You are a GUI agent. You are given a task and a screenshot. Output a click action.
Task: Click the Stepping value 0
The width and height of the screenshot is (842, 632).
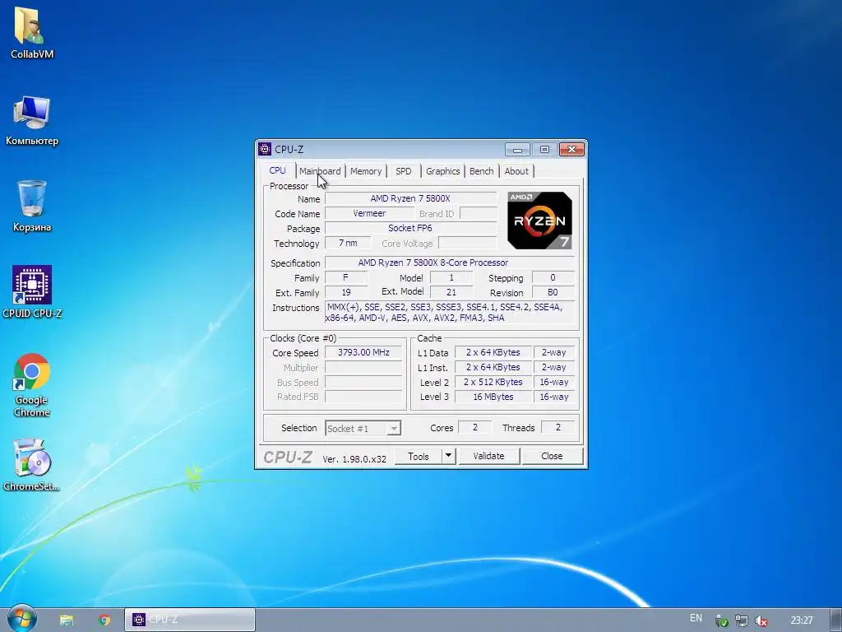(553, 278)
